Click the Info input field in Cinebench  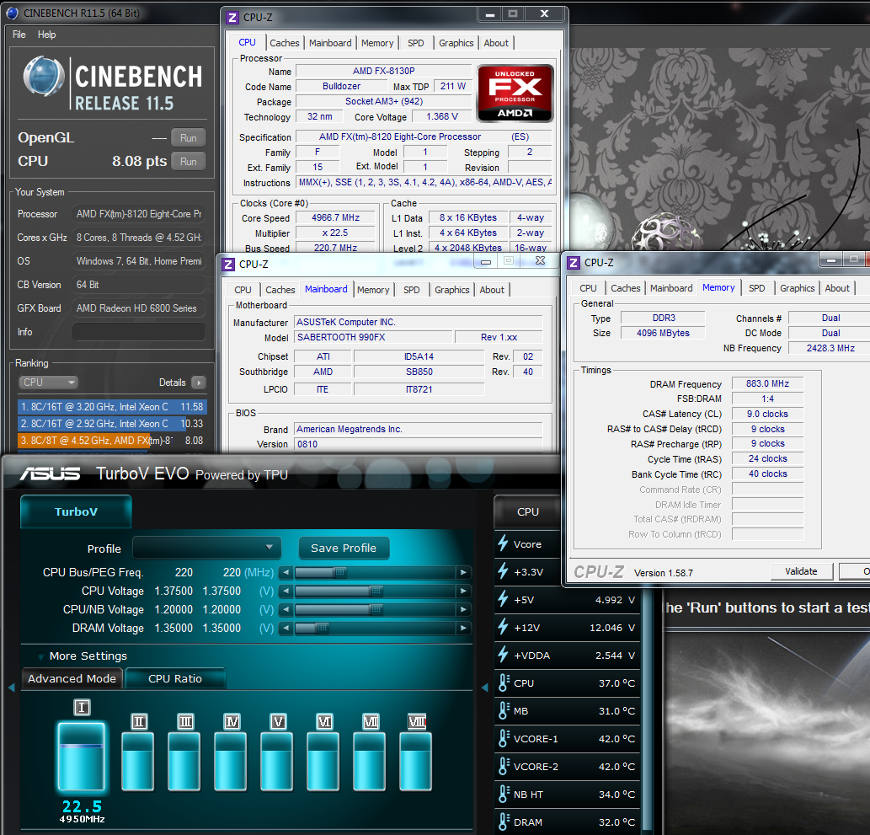coord(139,332)
